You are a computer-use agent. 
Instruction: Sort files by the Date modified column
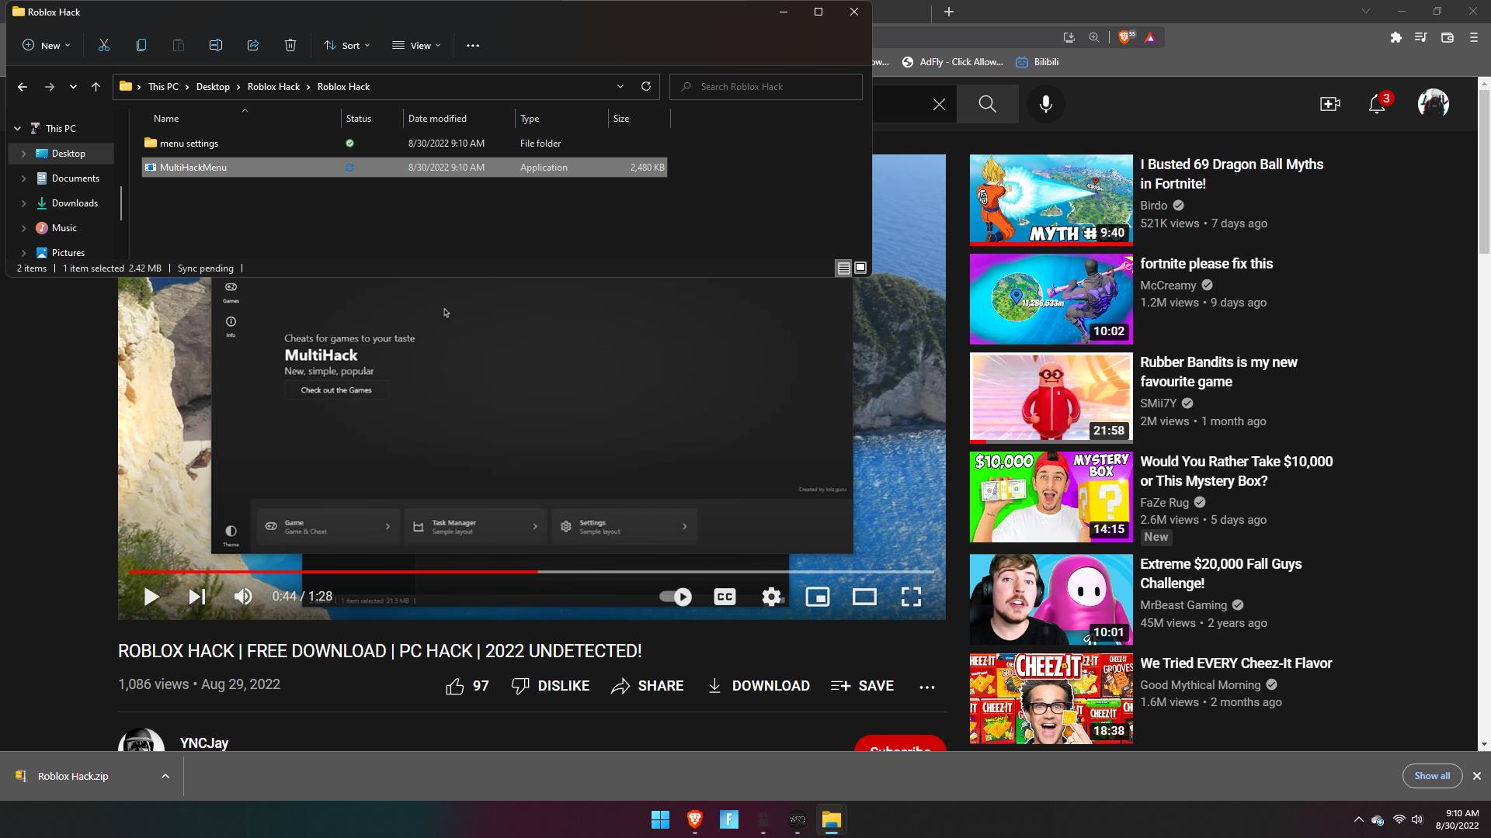coord(437,119)
